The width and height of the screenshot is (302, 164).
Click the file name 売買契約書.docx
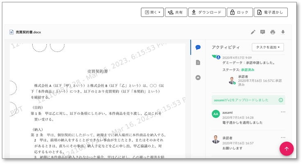point(28,32)
